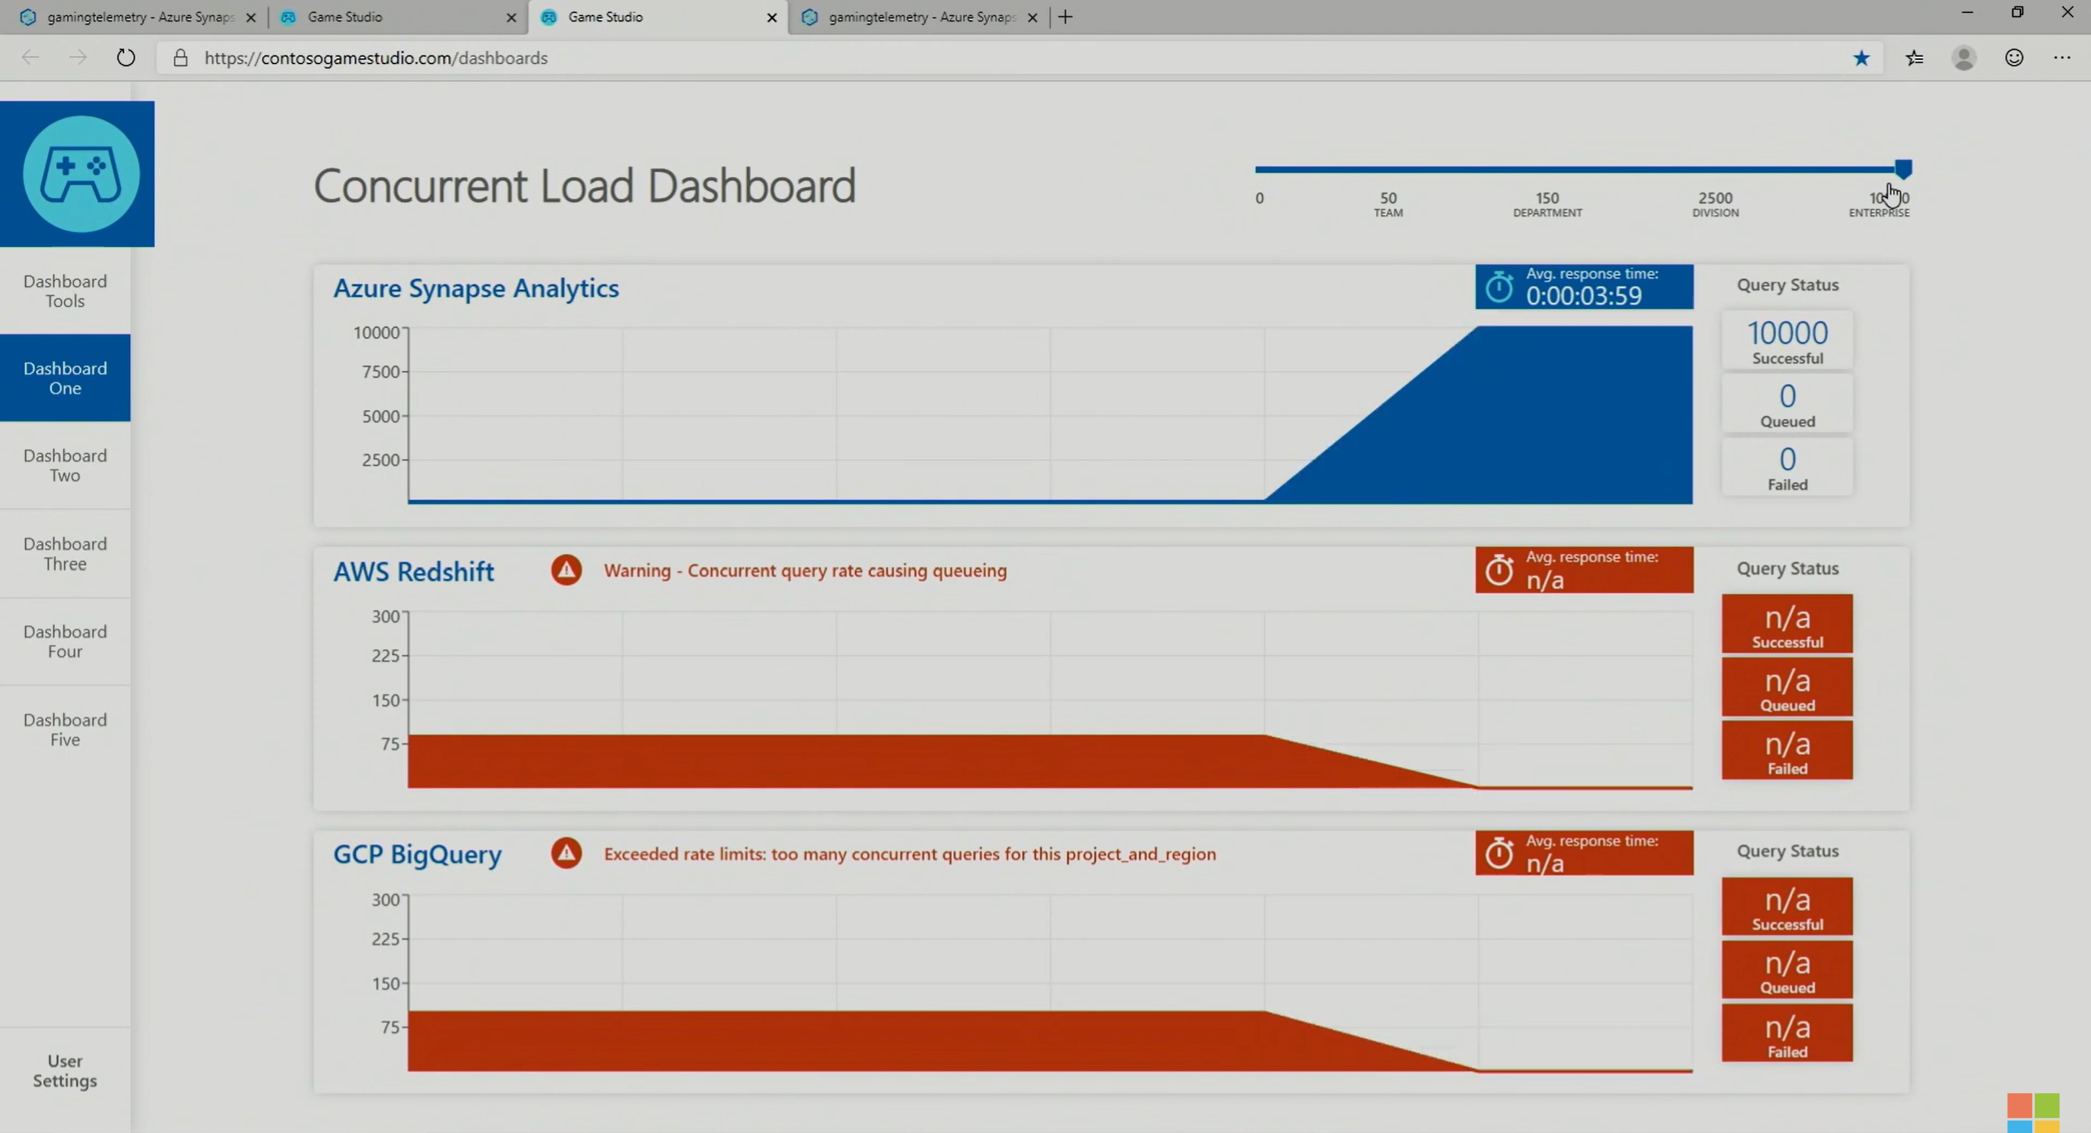The width and height of the screenshot is (2091, 1133).
Task: Click BigQuery n/a Queued status tile
Action: point(1787,969)
